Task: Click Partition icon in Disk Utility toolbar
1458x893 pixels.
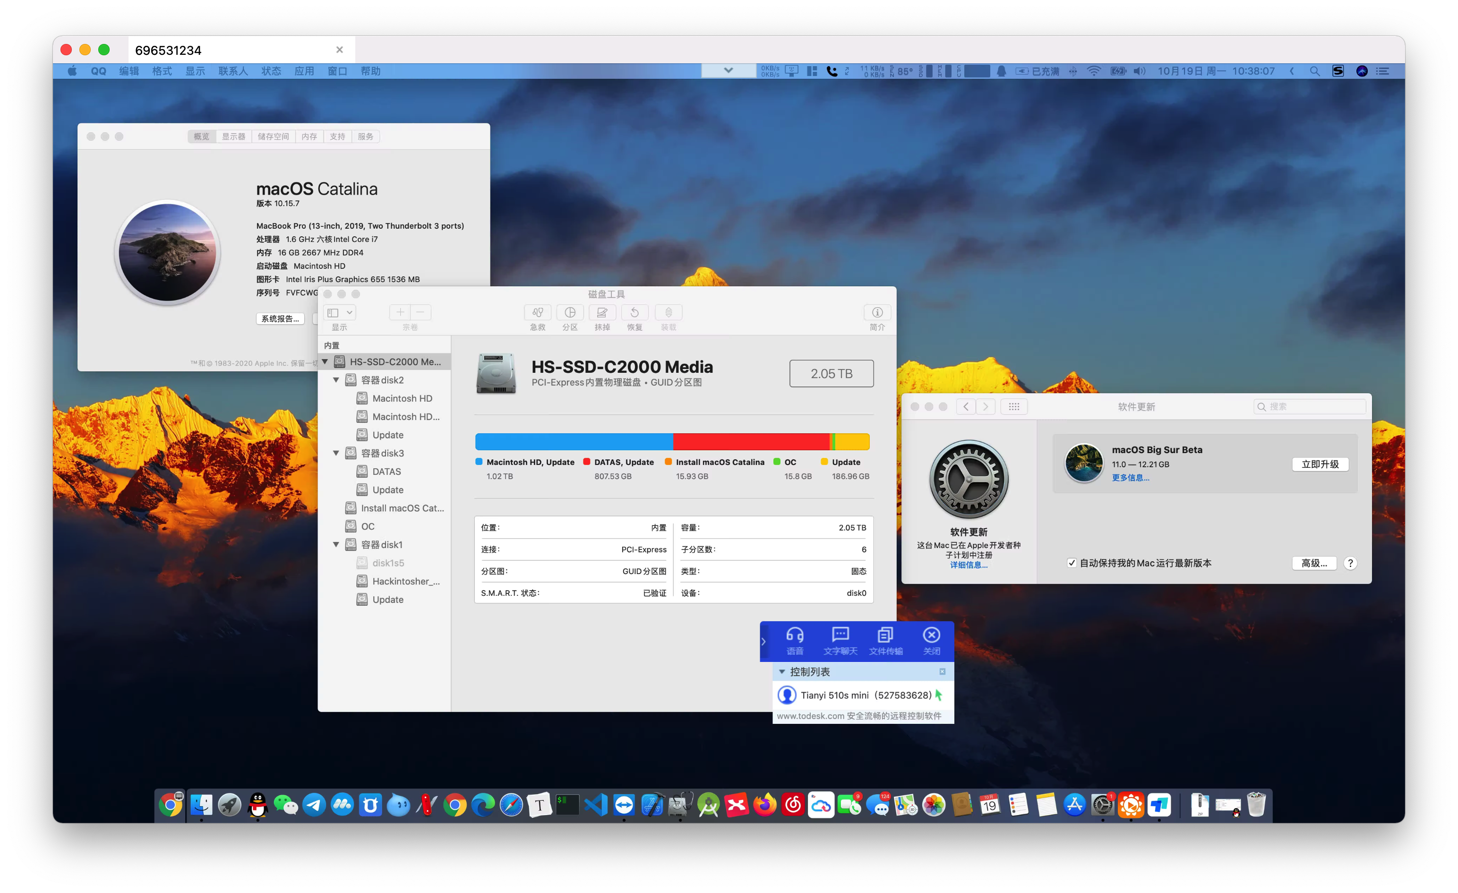Action: 570,312
